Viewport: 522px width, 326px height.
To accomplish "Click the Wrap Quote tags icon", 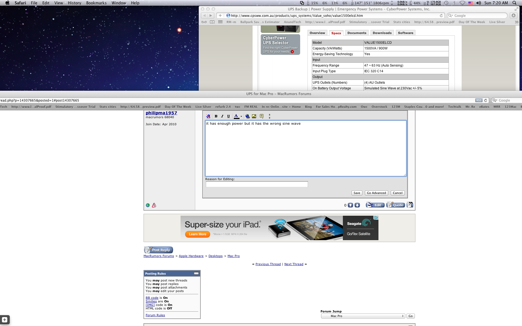I will (262, 116).
